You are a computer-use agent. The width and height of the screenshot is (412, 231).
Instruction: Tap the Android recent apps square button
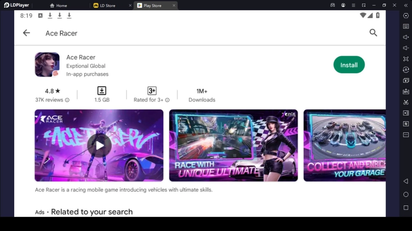coord(406,208)
